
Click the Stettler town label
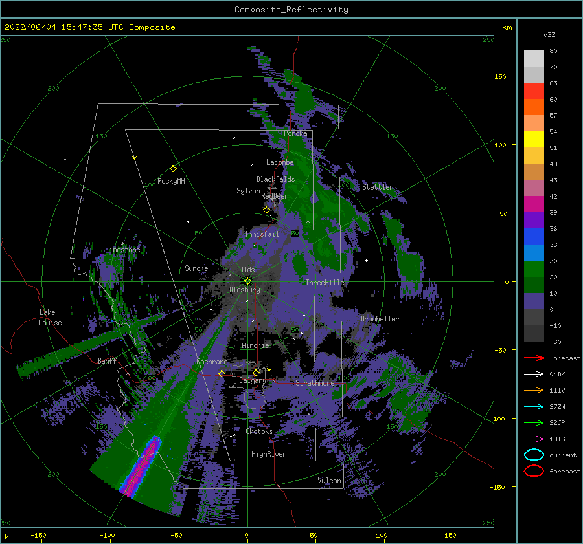(378, 187)
